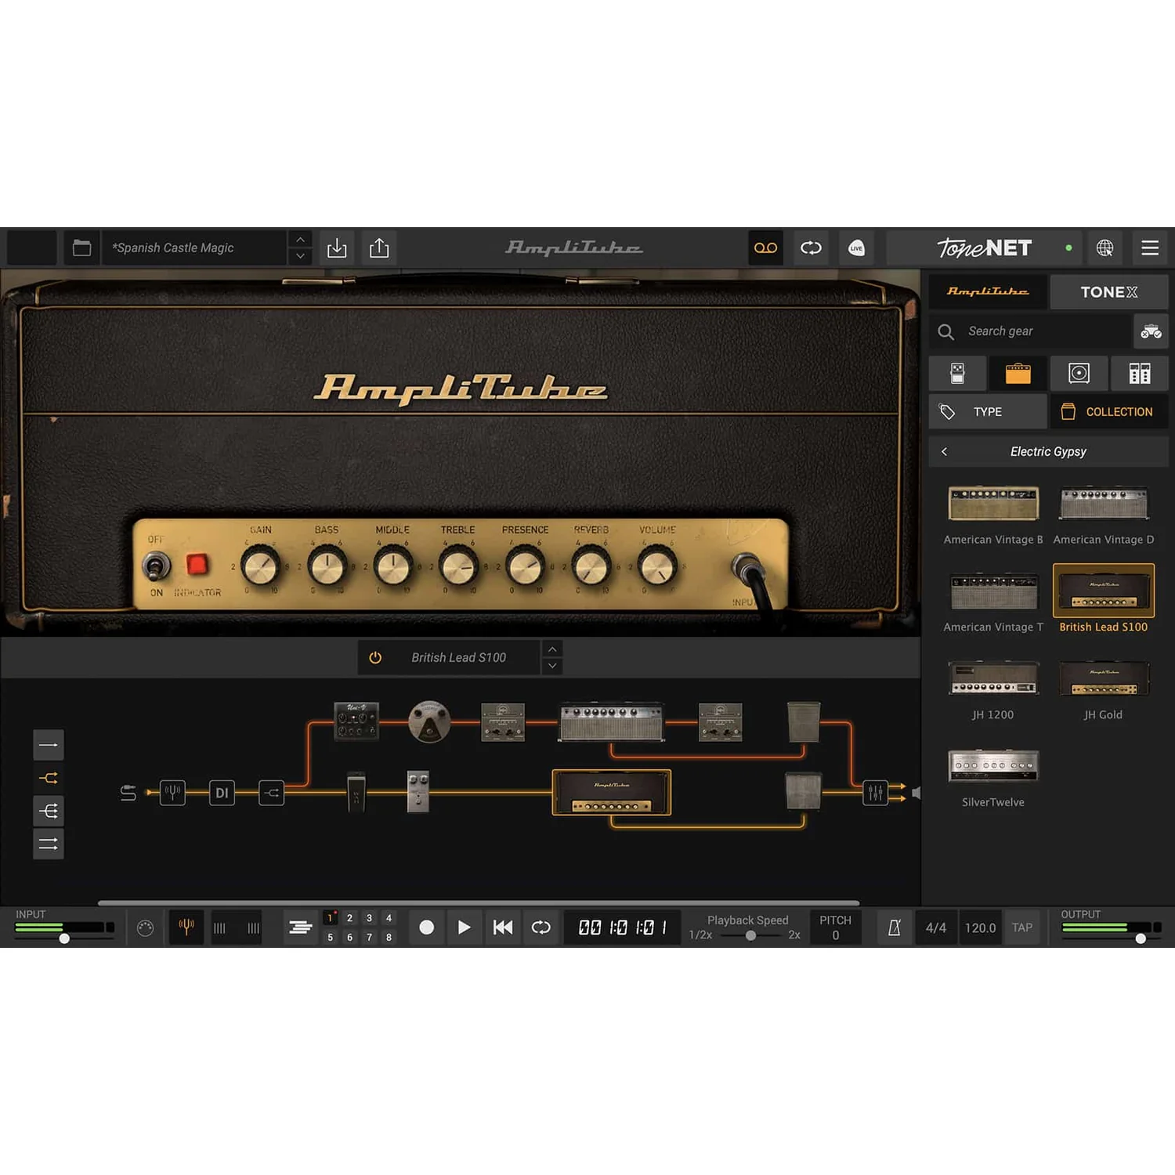Show stomp pedal gear category
The width and height of the screenshot is (1175, 1175).
tap(957, 374)
